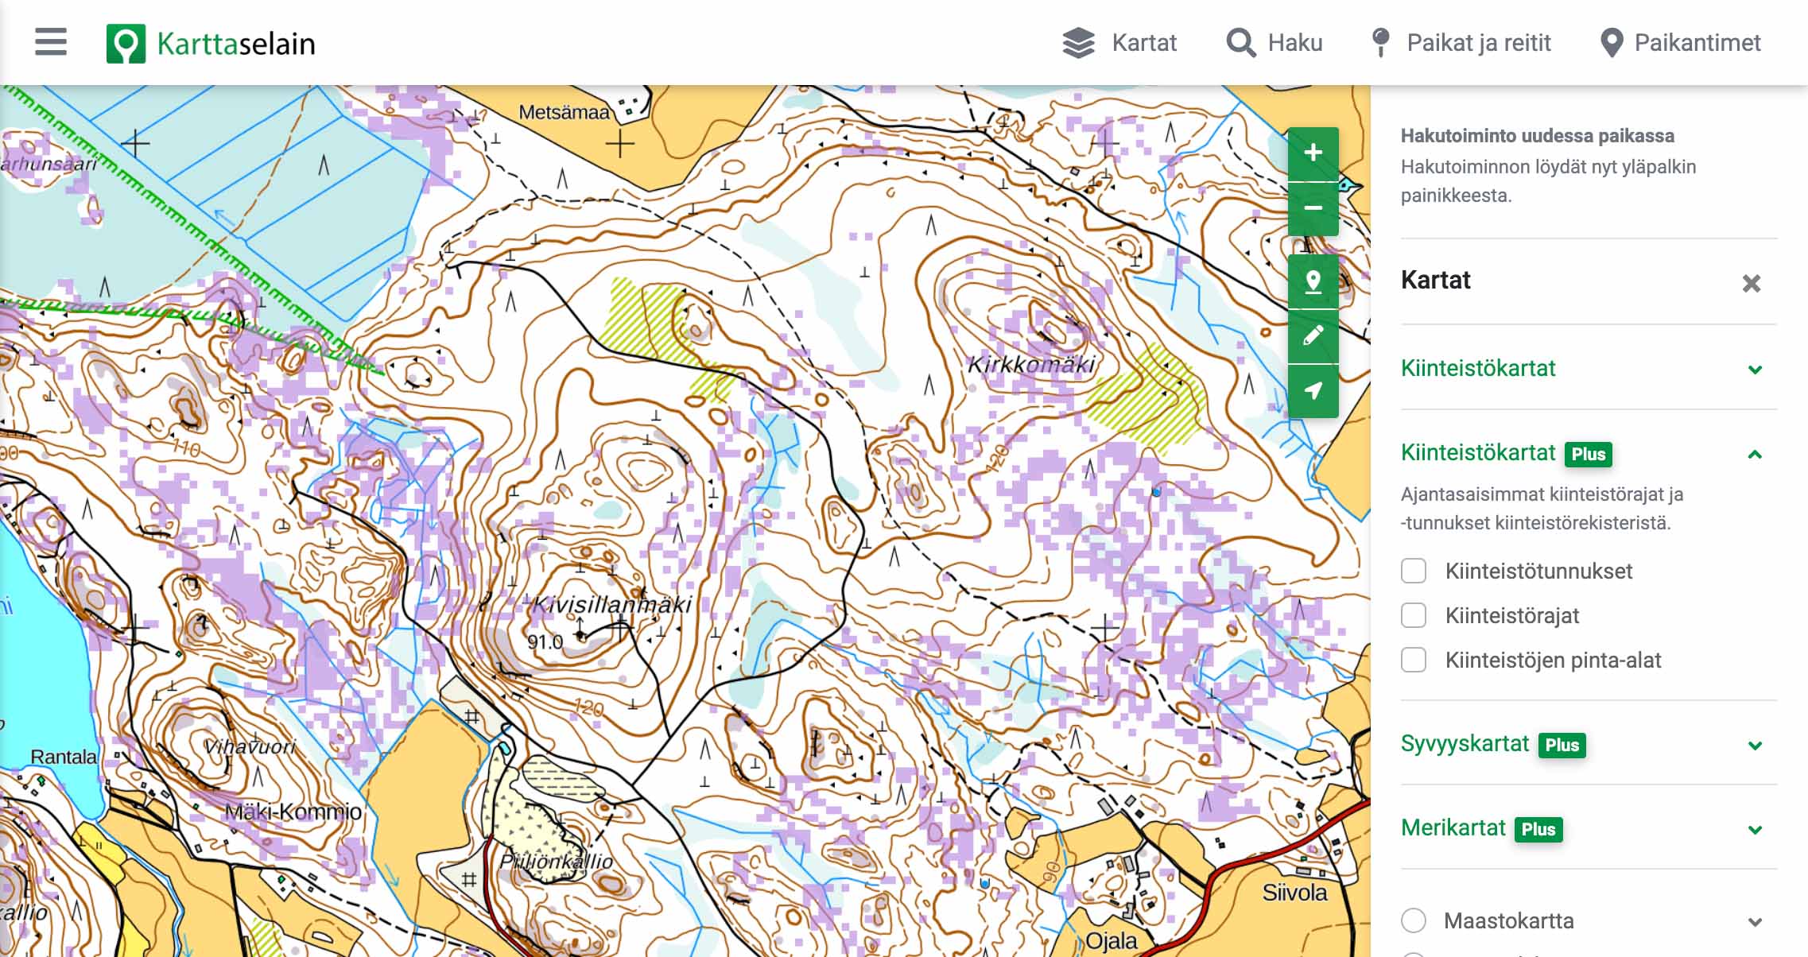Open the hamburger main menu
Image resolution: width=1808 pixels, height=957 pixels.
51,42
